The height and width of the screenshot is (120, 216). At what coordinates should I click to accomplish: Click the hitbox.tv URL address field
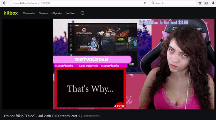[75, 3]
